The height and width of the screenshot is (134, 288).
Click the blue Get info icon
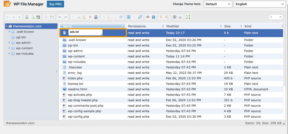coord(153,17)
